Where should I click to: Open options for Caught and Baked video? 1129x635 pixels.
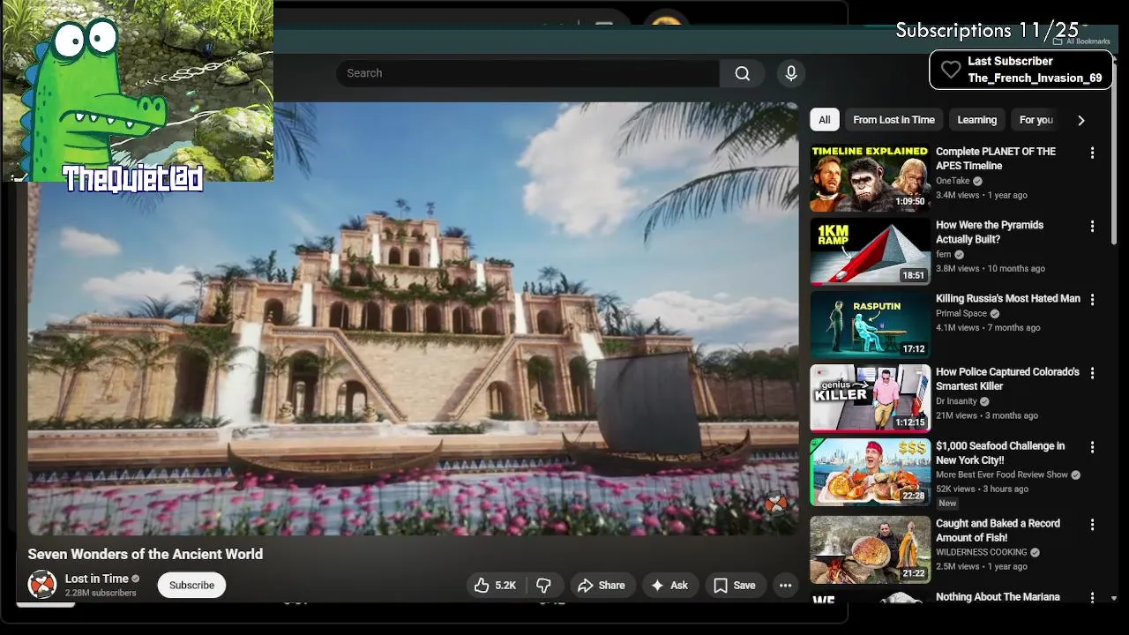coord(1092,525)
